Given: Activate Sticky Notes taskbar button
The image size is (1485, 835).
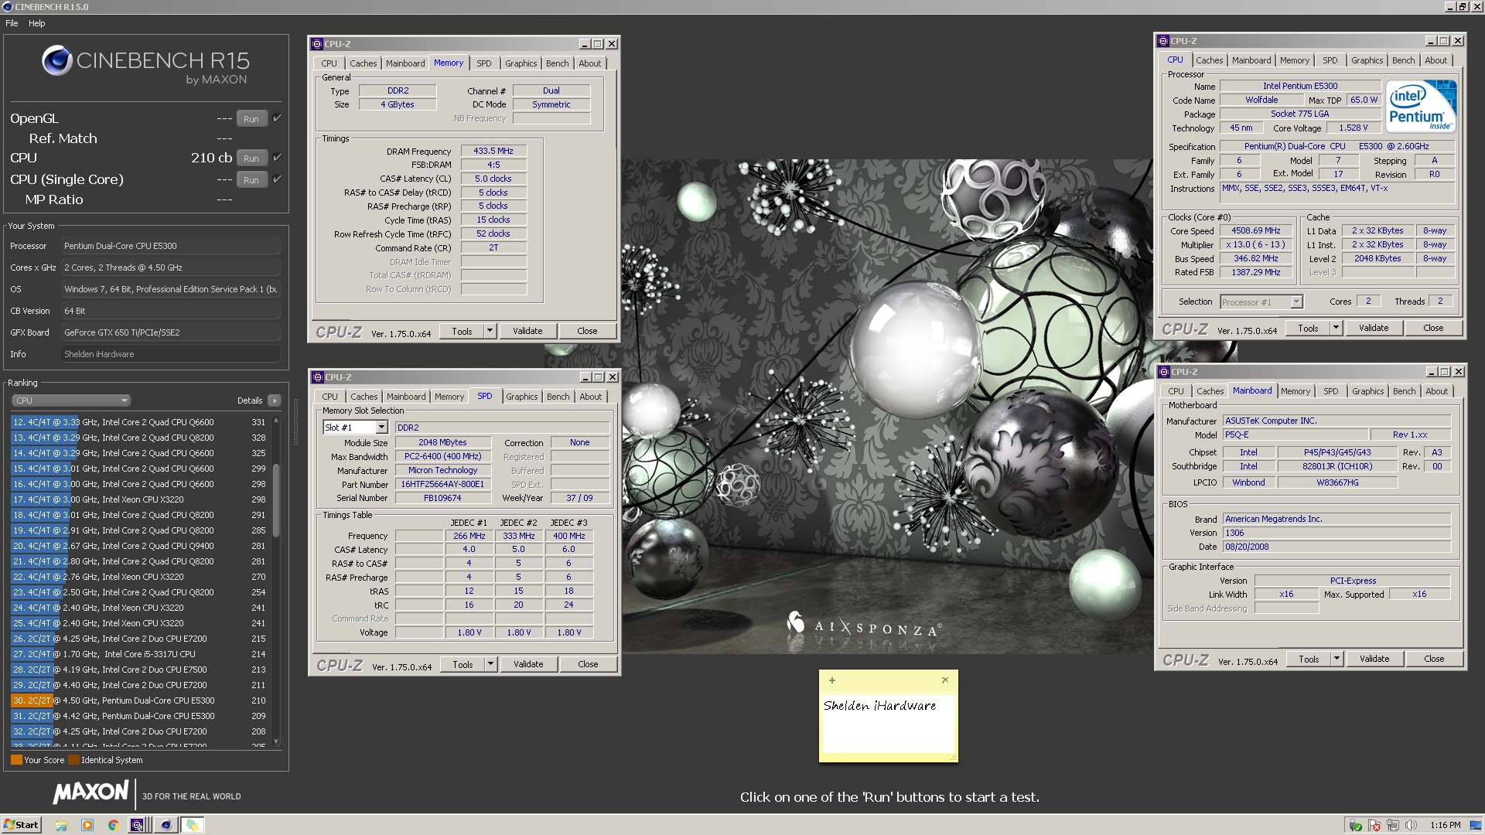Looking at the screenshot, I should pyautogui.click(x=192, y=825).
